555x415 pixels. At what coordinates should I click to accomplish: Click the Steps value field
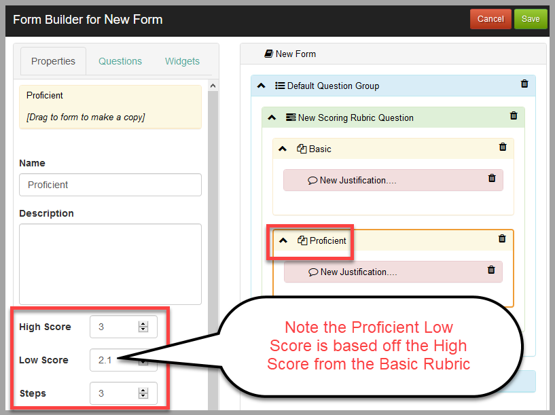click(124, 393)
